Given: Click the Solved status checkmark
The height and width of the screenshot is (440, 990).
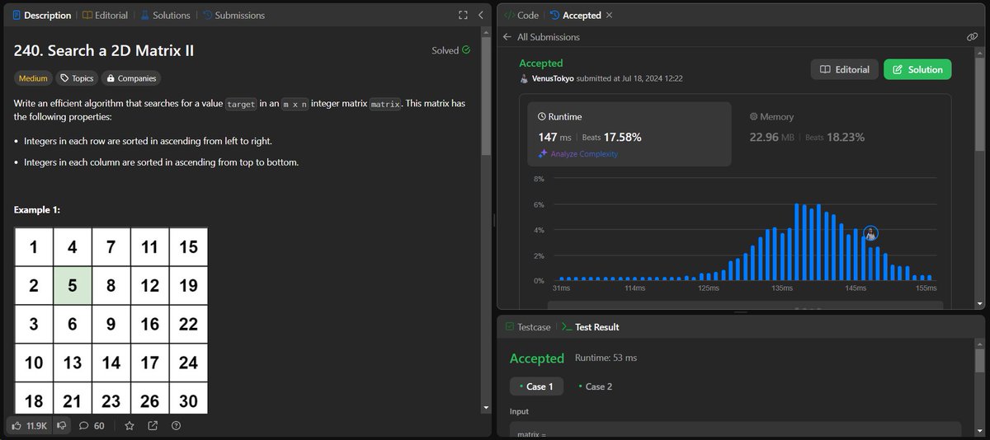Looking at the screenshot, I should [x=466, y=50].
